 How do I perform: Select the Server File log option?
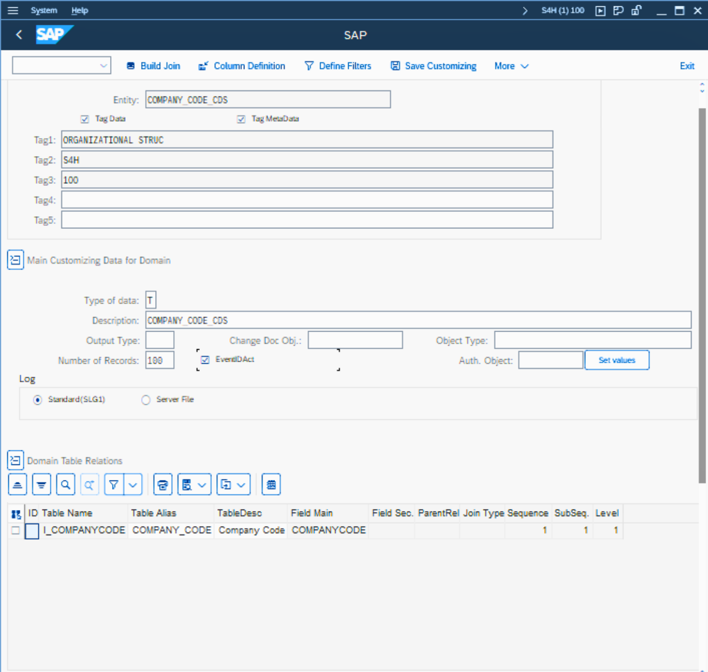(146, 400)
